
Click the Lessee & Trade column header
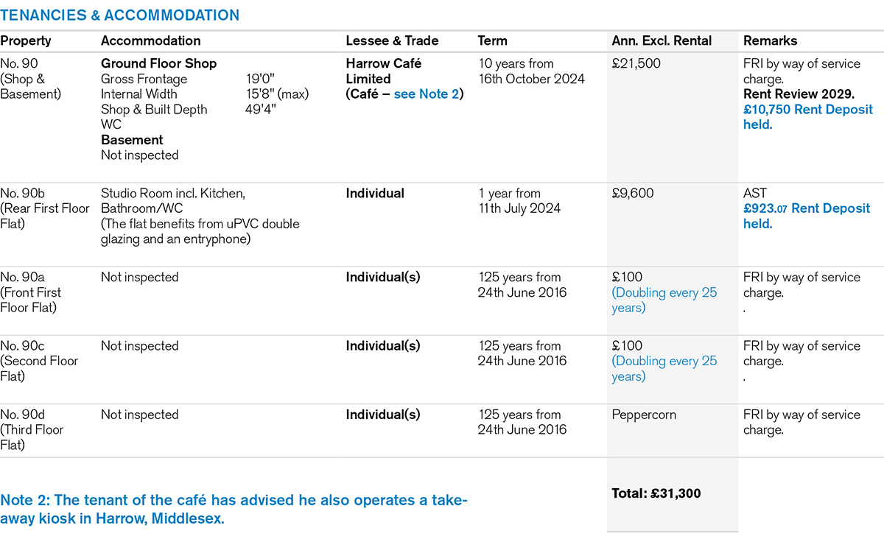pyautogui.click(x=392, y=41)
